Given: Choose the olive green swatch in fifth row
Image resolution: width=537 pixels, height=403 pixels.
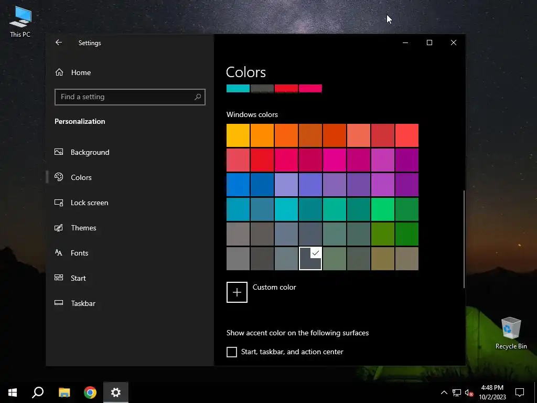Looking at the screenshot, I should tap(382, 234).
